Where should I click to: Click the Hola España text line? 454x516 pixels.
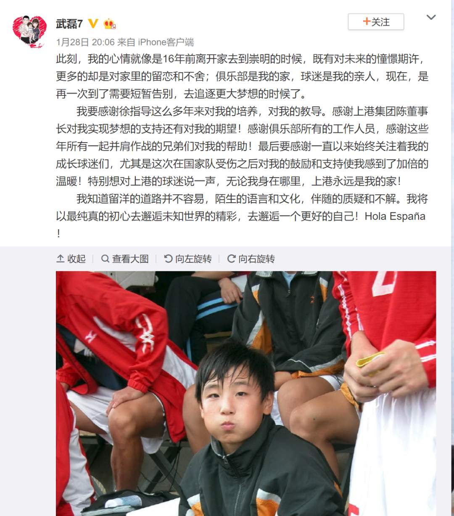click(395, 216)
